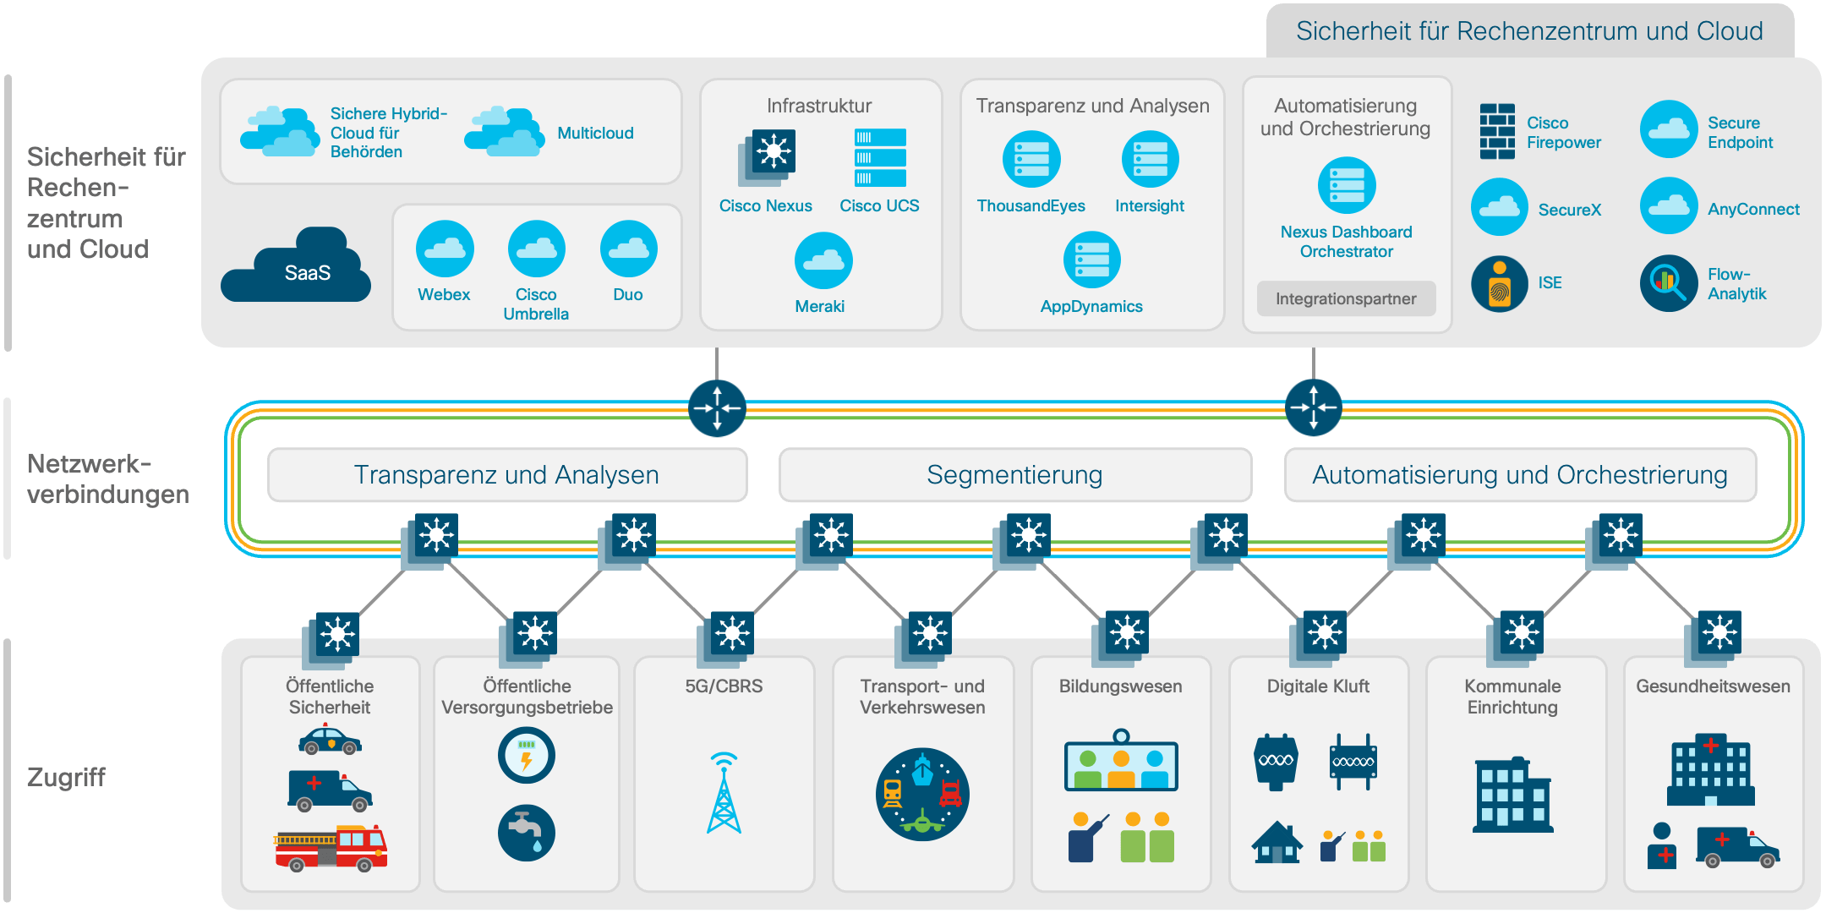The image size is (1826, 913).
Task: Click the Cisco Nexus switch icon
Action: (767, 158)
